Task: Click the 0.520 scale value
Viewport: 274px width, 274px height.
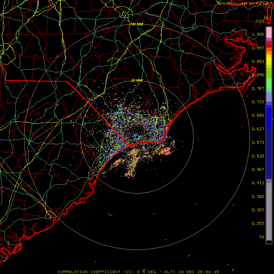Action: (258, 156)
